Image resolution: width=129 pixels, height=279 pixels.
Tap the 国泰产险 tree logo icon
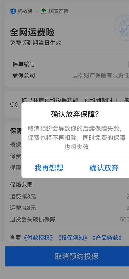click(43, 11)
